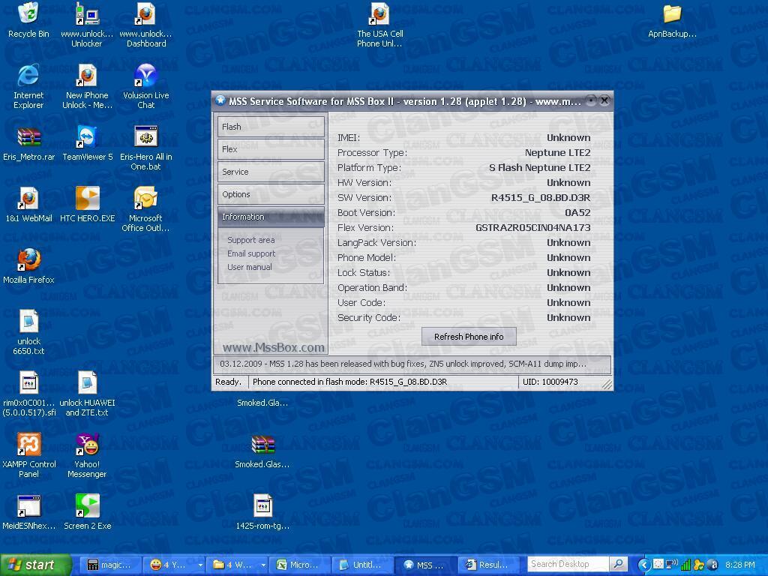Open the 1&1 WebMail shortcut
Image resolution: width=768 pixels, height=576 pixels.
pos(29,198)
